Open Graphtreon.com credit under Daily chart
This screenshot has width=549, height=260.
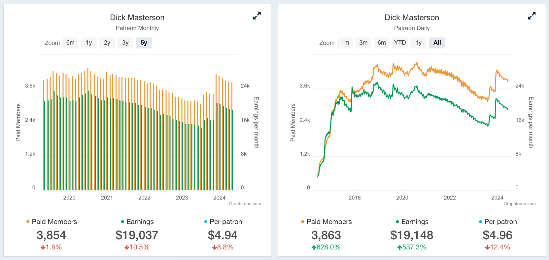520,204
